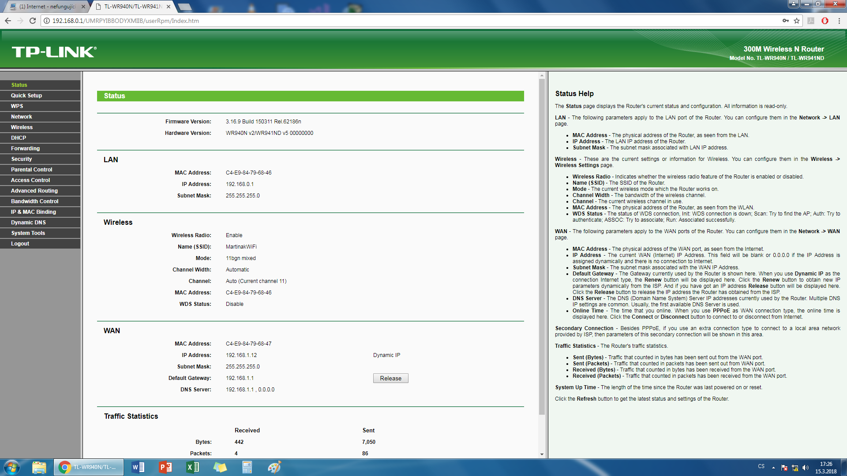The width and height of the screenshot is (847, 476).
Task: Open System Tools menu item
Action: point(28,233)
